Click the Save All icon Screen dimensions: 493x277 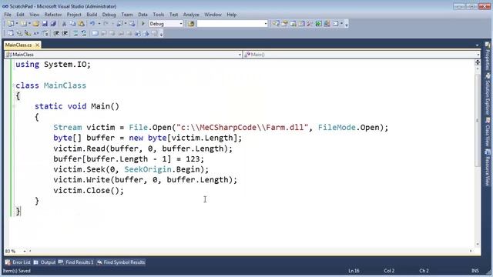(53, 24)
